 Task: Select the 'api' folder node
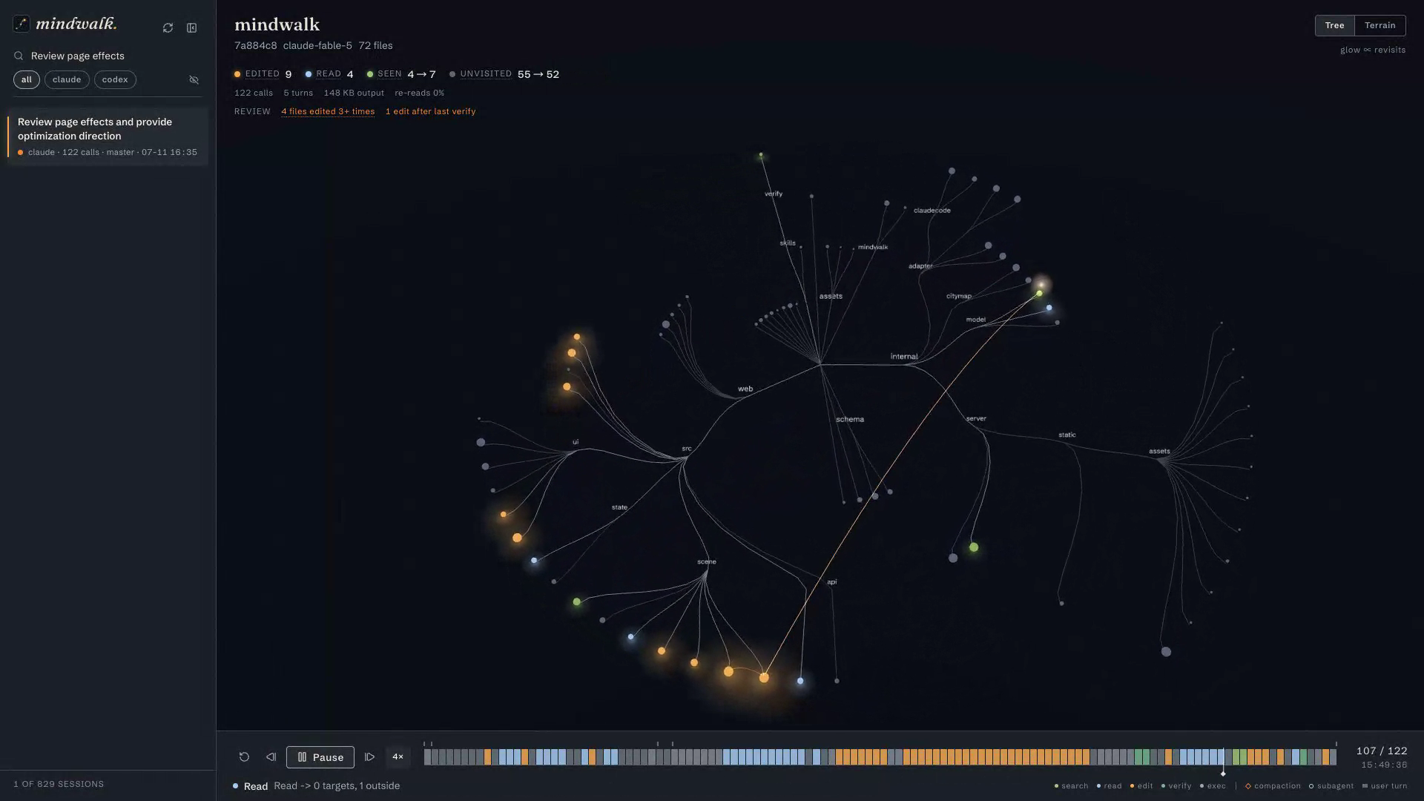click(832, 582)
